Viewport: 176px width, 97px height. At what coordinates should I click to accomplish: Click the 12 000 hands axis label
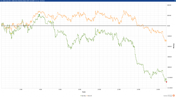(x=119, y=89)
